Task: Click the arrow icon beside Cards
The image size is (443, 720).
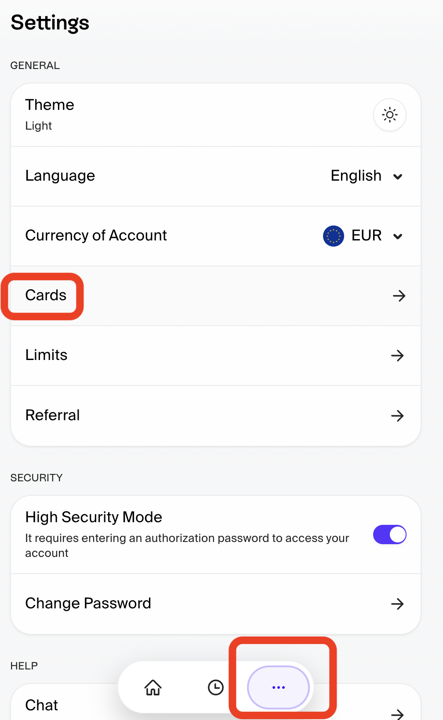Action: (399, 296)
